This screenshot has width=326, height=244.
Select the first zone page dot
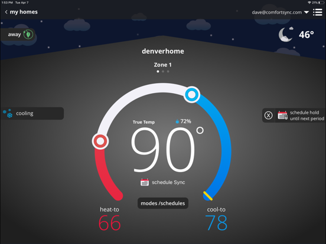(158, 71)
